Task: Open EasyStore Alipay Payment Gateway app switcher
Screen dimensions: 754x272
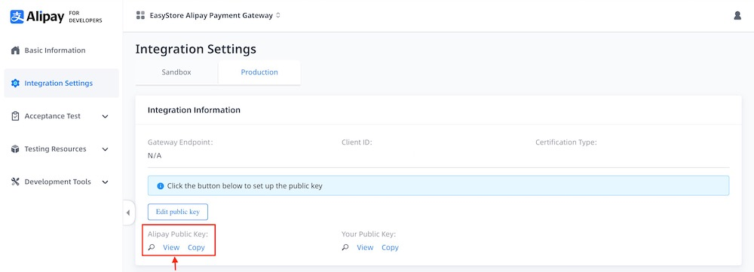Action: (209, 15)
